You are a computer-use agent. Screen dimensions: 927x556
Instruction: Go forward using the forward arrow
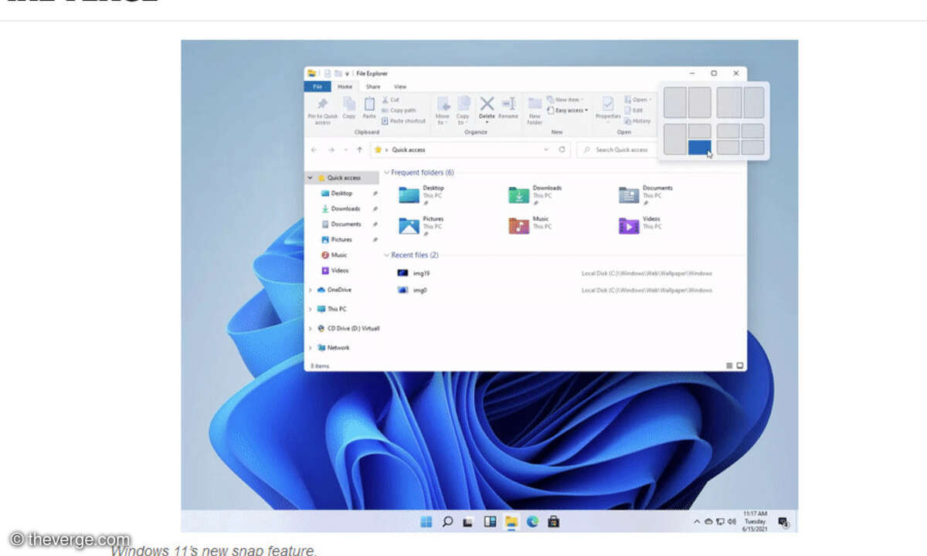331,150
